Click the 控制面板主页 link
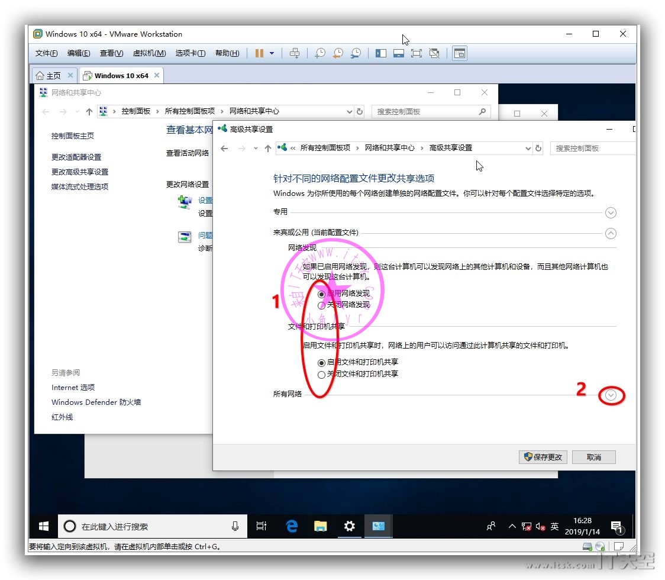Image resolution: width=665 pixels, height=580 pixels. 73,136
